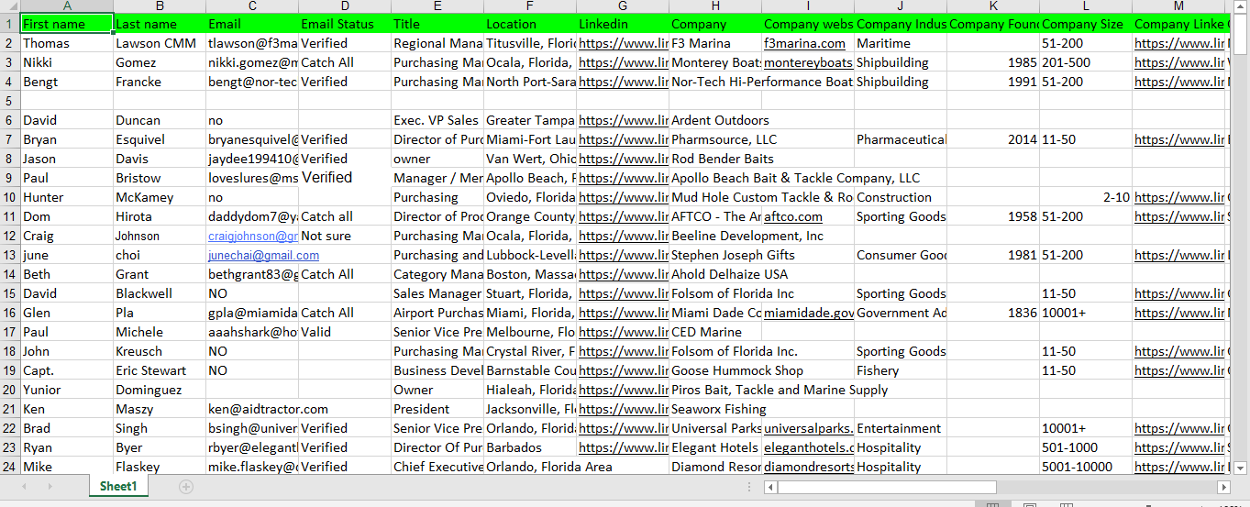Click the 'Company Size' header cell
Viewport: 1250px width, 507px height.
click(x=1086, y=24)
